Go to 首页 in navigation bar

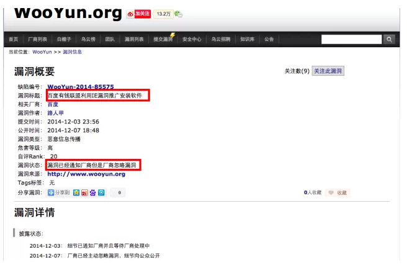click(x=14, y=39)
